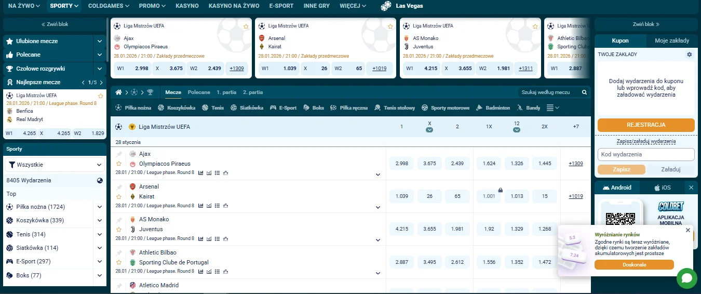
Task: Go to next Najlepsze mecze slide
Action: pos(101,83)
